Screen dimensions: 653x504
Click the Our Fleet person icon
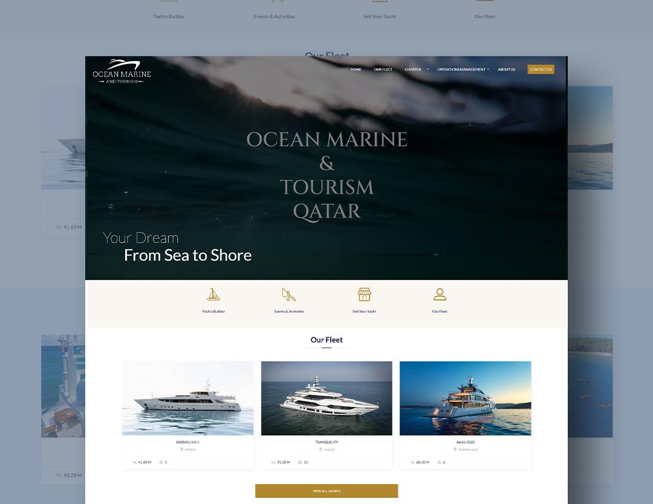tap(440, 295)
